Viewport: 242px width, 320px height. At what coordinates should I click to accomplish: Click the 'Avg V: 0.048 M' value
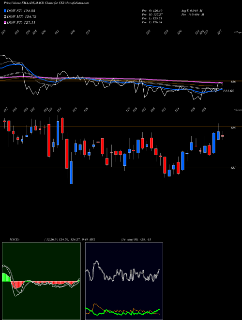[x=192, y=11]
